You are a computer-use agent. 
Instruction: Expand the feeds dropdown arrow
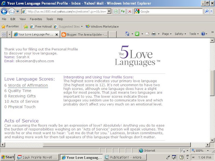click(142, 34)
